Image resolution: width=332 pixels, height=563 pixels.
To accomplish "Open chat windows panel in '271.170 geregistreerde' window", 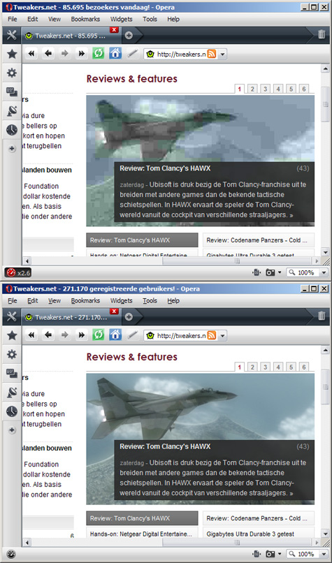I will coord(12,374).
